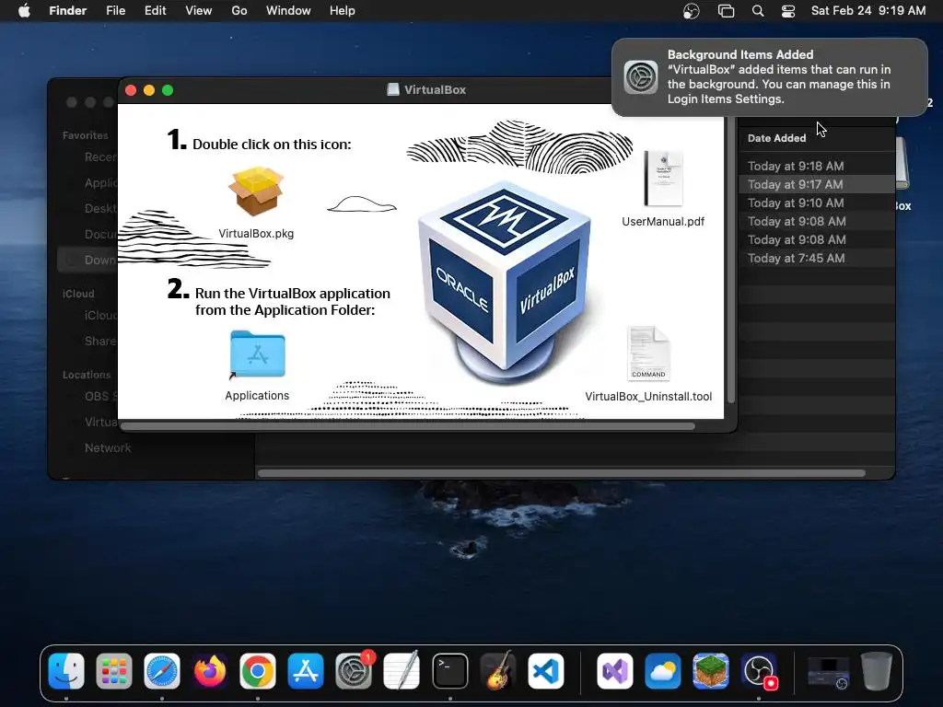Open the View menu
The height and width of the screenshot is (707, 943).
[x=199, y=11]
